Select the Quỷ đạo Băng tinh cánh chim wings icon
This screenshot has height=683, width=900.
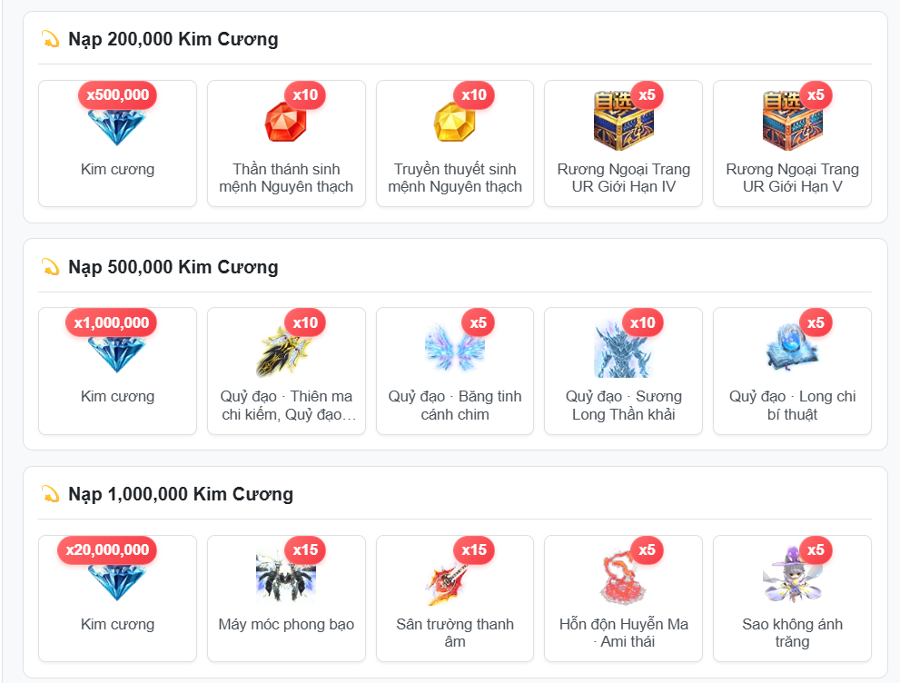point(455,348)
